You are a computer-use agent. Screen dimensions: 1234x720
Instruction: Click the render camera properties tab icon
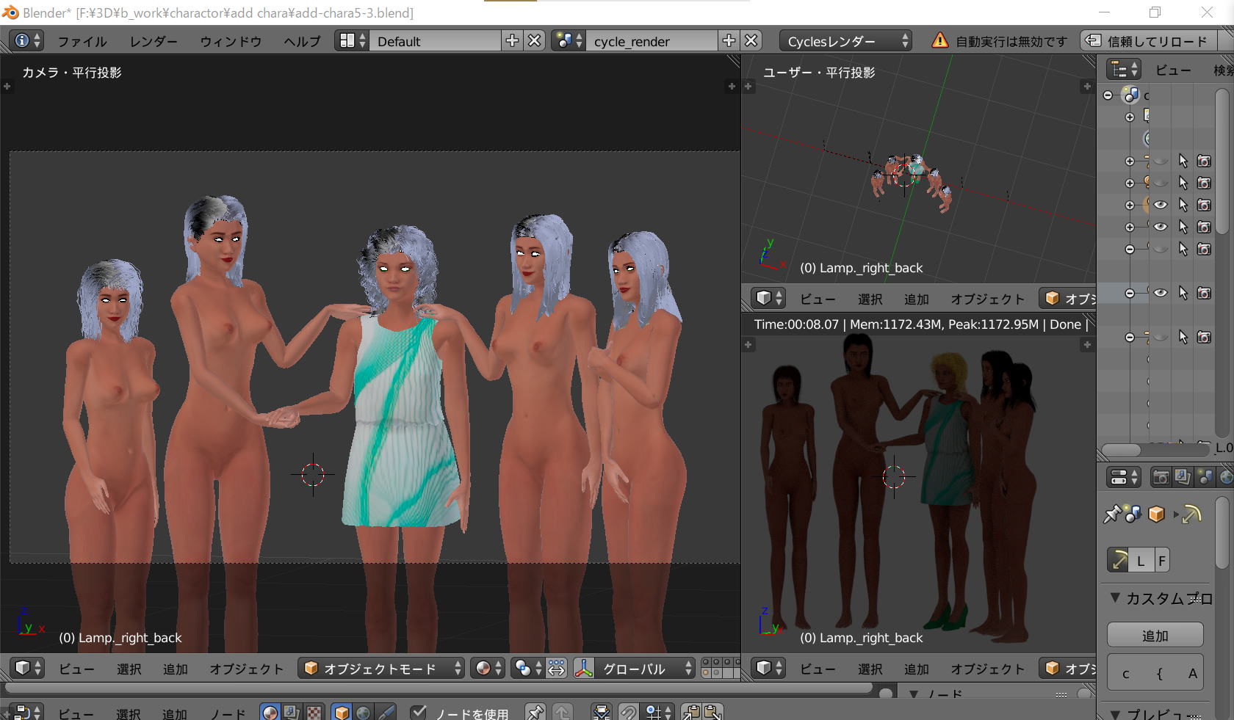point(1161,478)
